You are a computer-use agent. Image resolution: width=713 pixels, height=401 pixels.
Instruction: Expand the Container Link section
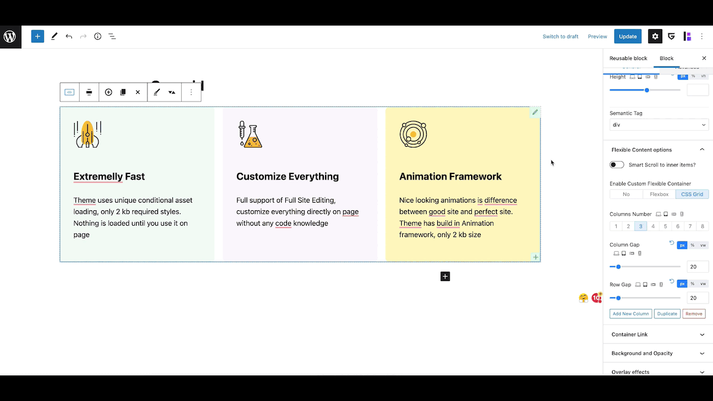point(657,334)
